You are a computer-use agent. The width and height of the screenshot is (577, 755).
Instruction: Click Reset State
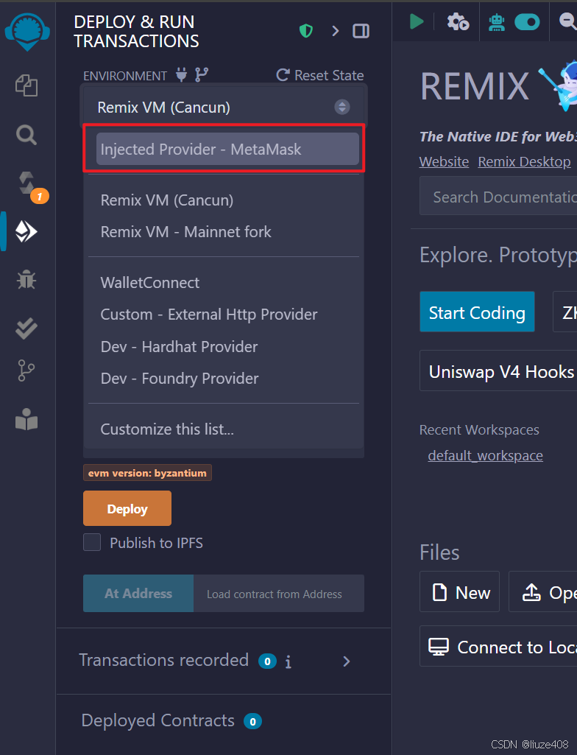320,75
